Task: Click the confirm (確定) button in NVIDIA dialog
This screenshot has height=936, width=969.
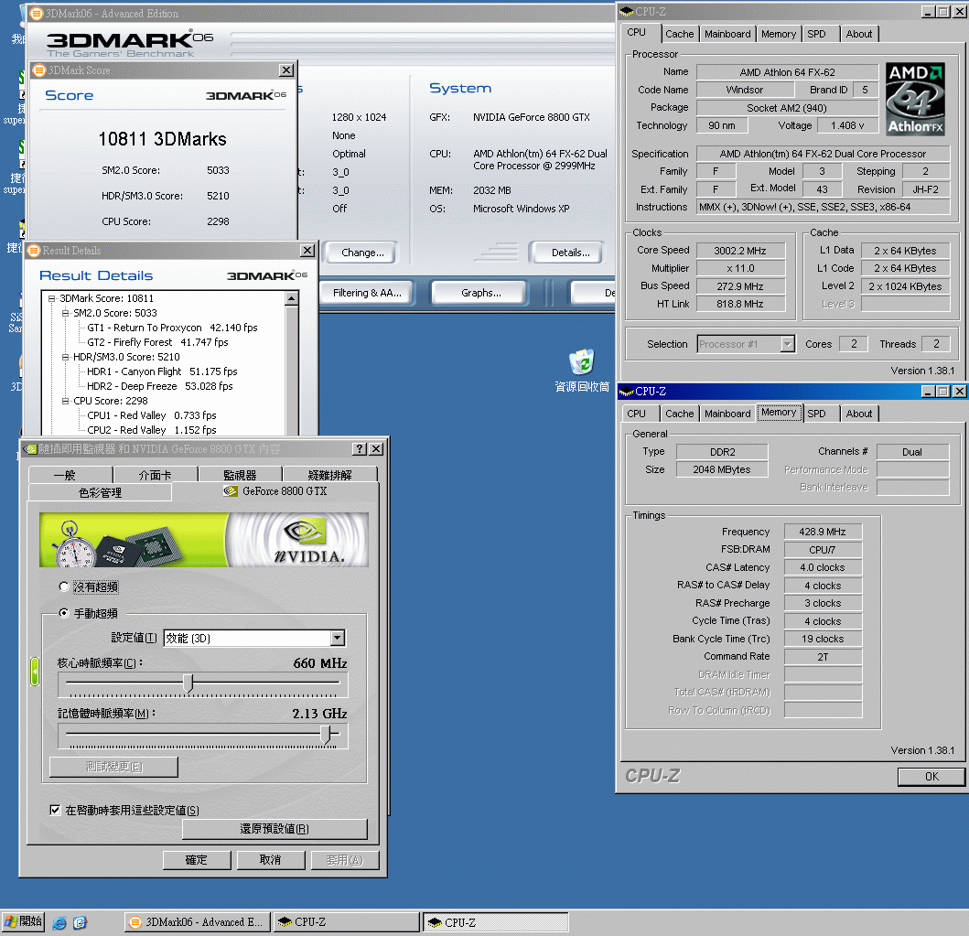Action: coord(197,859)
